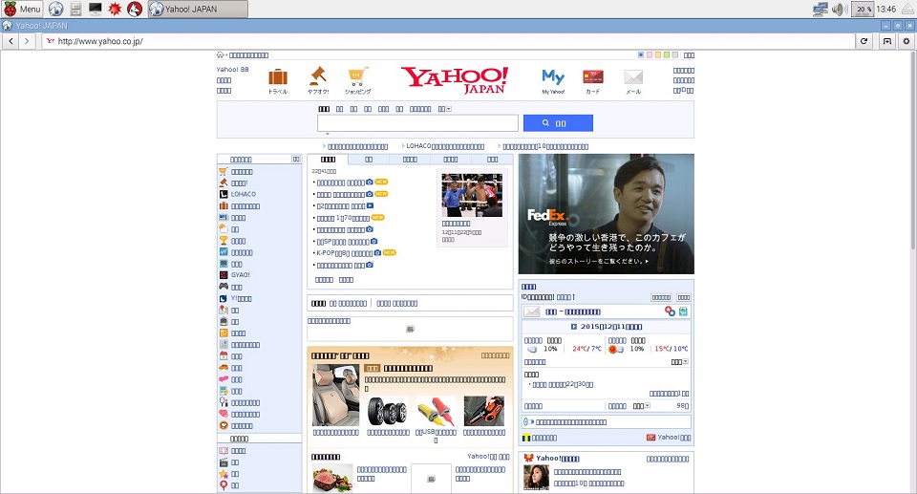Pick the blue theme color square
Viewport: 917px width, 494px height.
[641, 55]
